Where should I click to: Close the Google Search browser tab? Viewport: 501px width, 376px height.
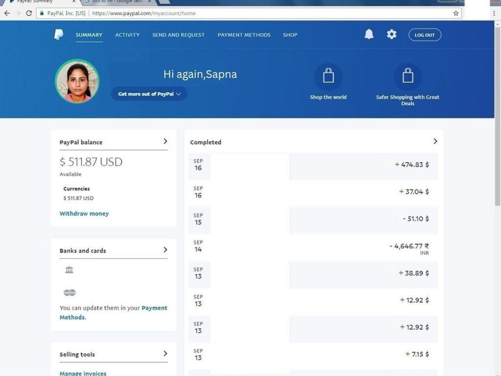(x=150, y=1)
